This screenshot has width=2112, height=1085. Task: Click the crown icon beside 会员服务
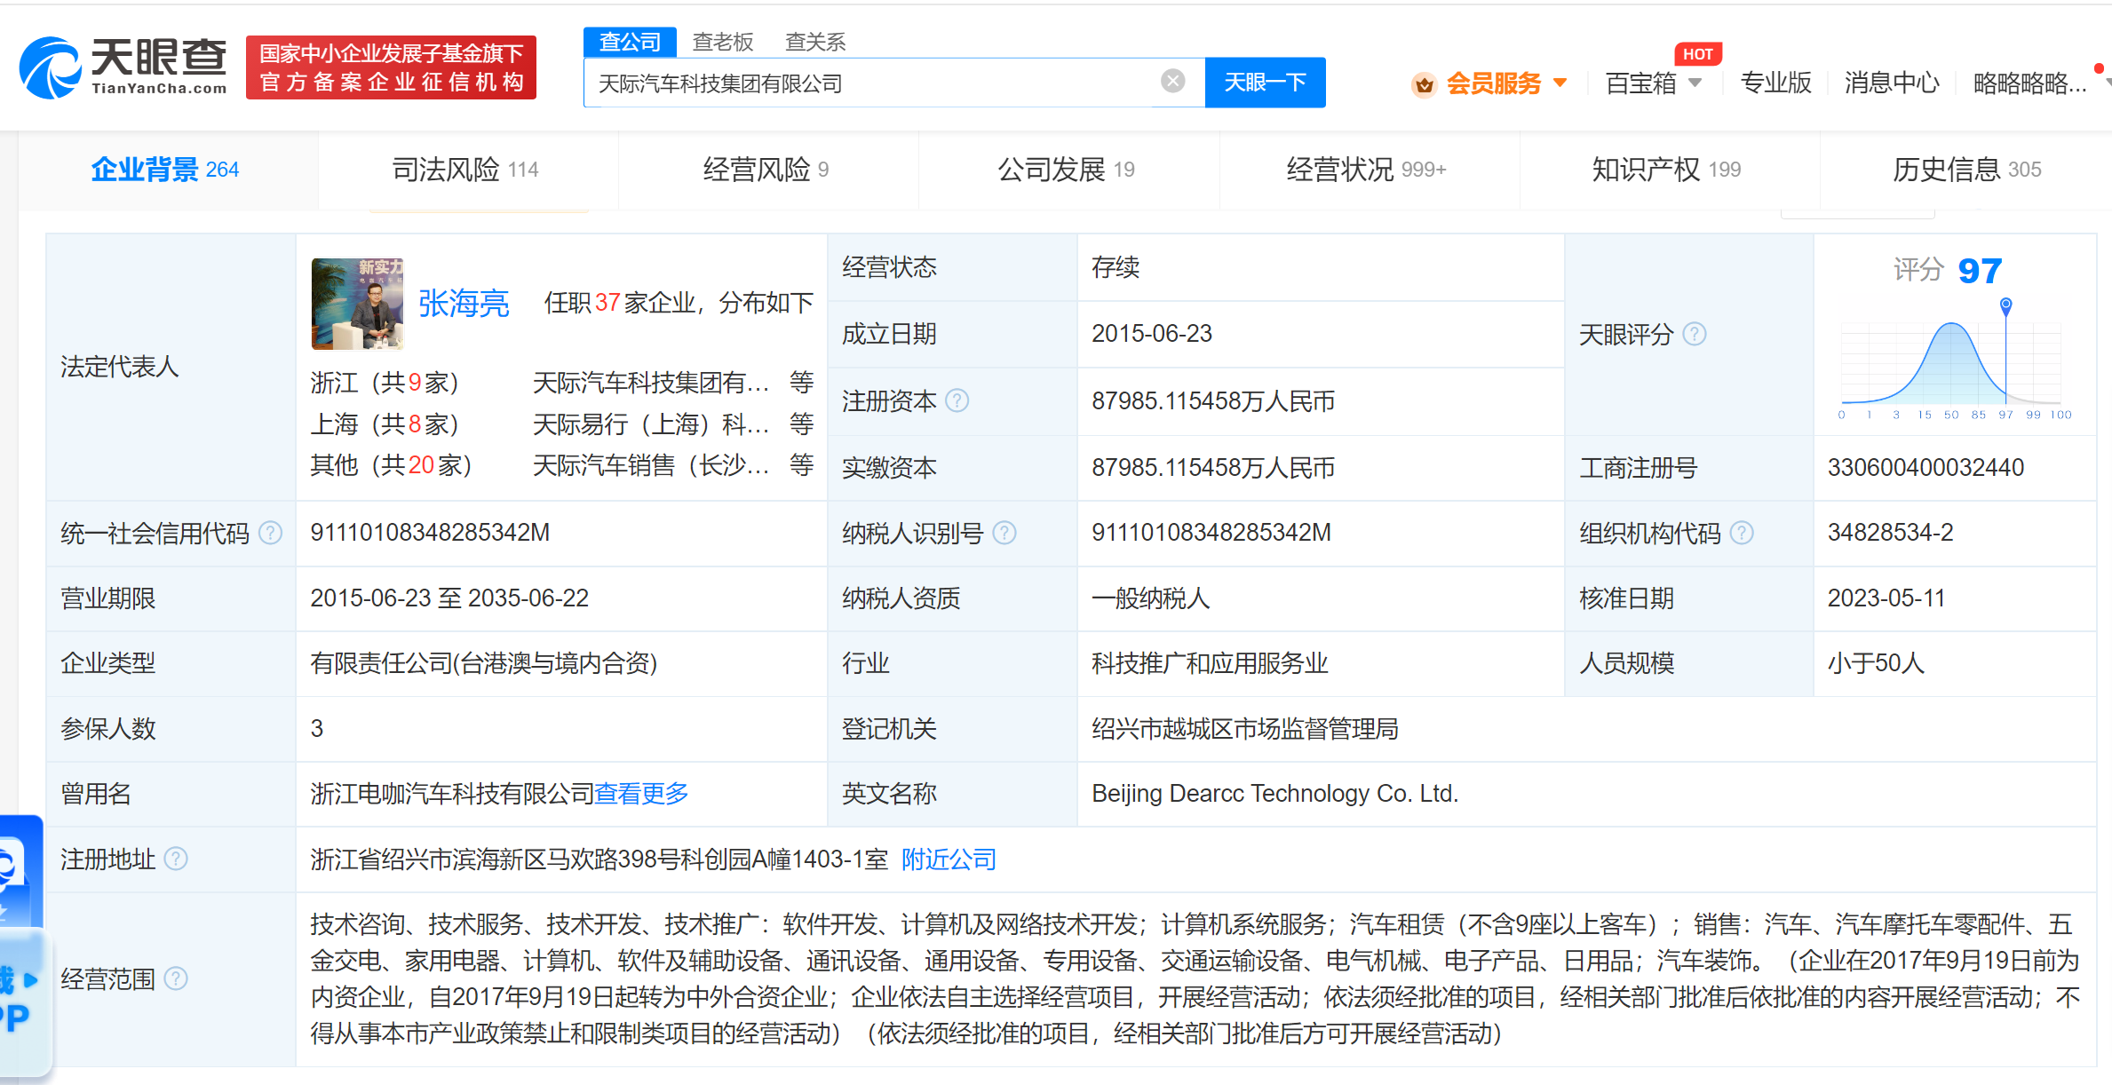coord(1425,84)
